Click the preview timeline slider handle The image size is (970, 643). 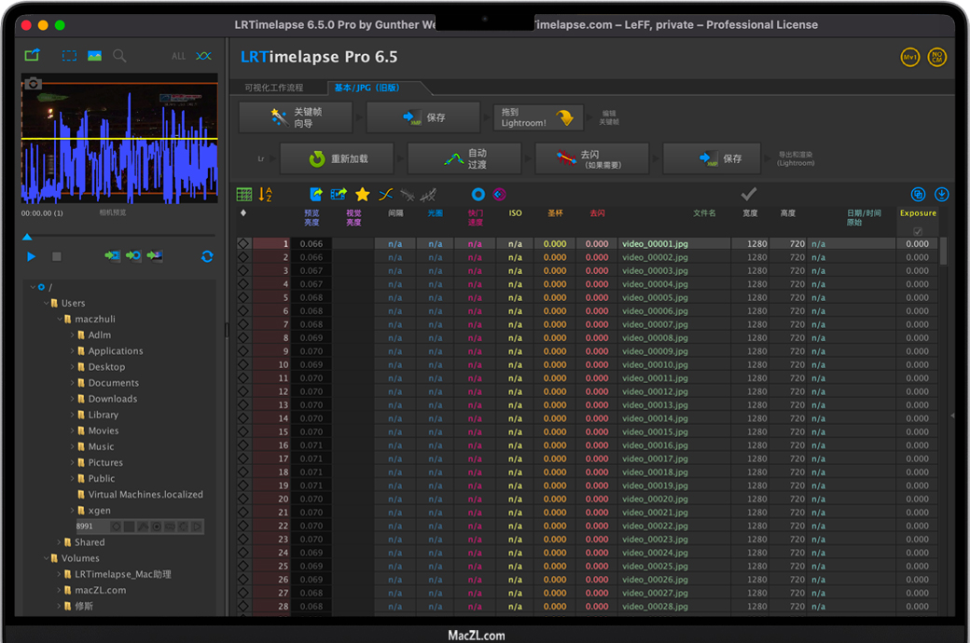pyautogui.click(x=27, y=238)
